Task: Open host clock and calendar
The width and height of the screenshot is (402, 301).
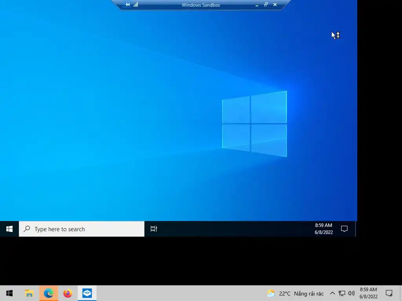Action: coord(368,293)
